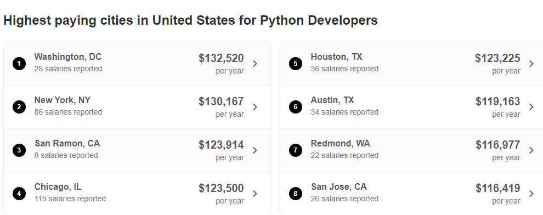Open chevron beside San Jose $116,419

click(x=531, y=194)
